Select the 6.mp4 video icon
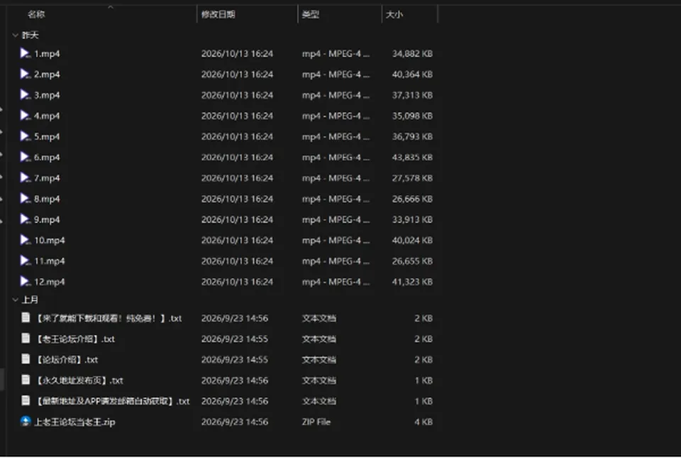 pyautogui.click(x=26, y=158)
